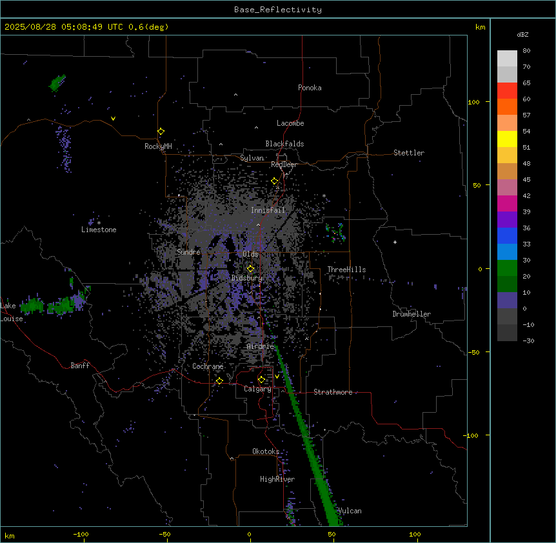Click the dBZ legend heading

[522, 35]
